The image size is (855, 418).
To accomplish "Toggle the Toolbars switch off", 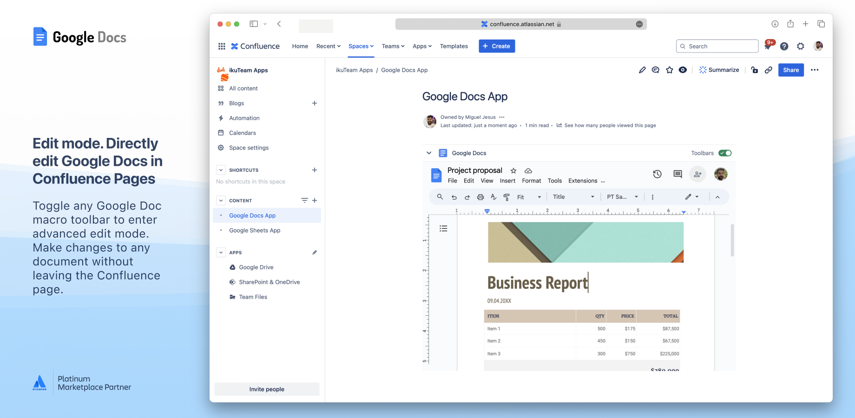I will click(x=725, y=153).
